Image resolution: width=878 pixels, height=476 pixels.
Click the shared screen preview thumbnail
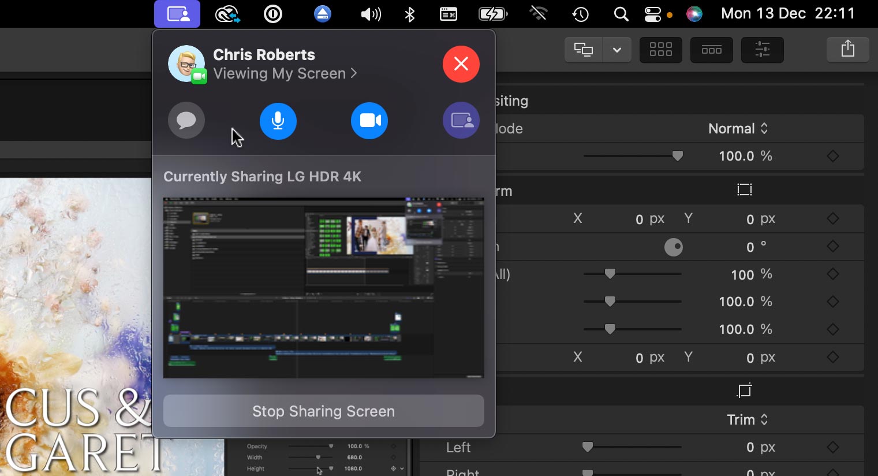[x=324, y=288]
